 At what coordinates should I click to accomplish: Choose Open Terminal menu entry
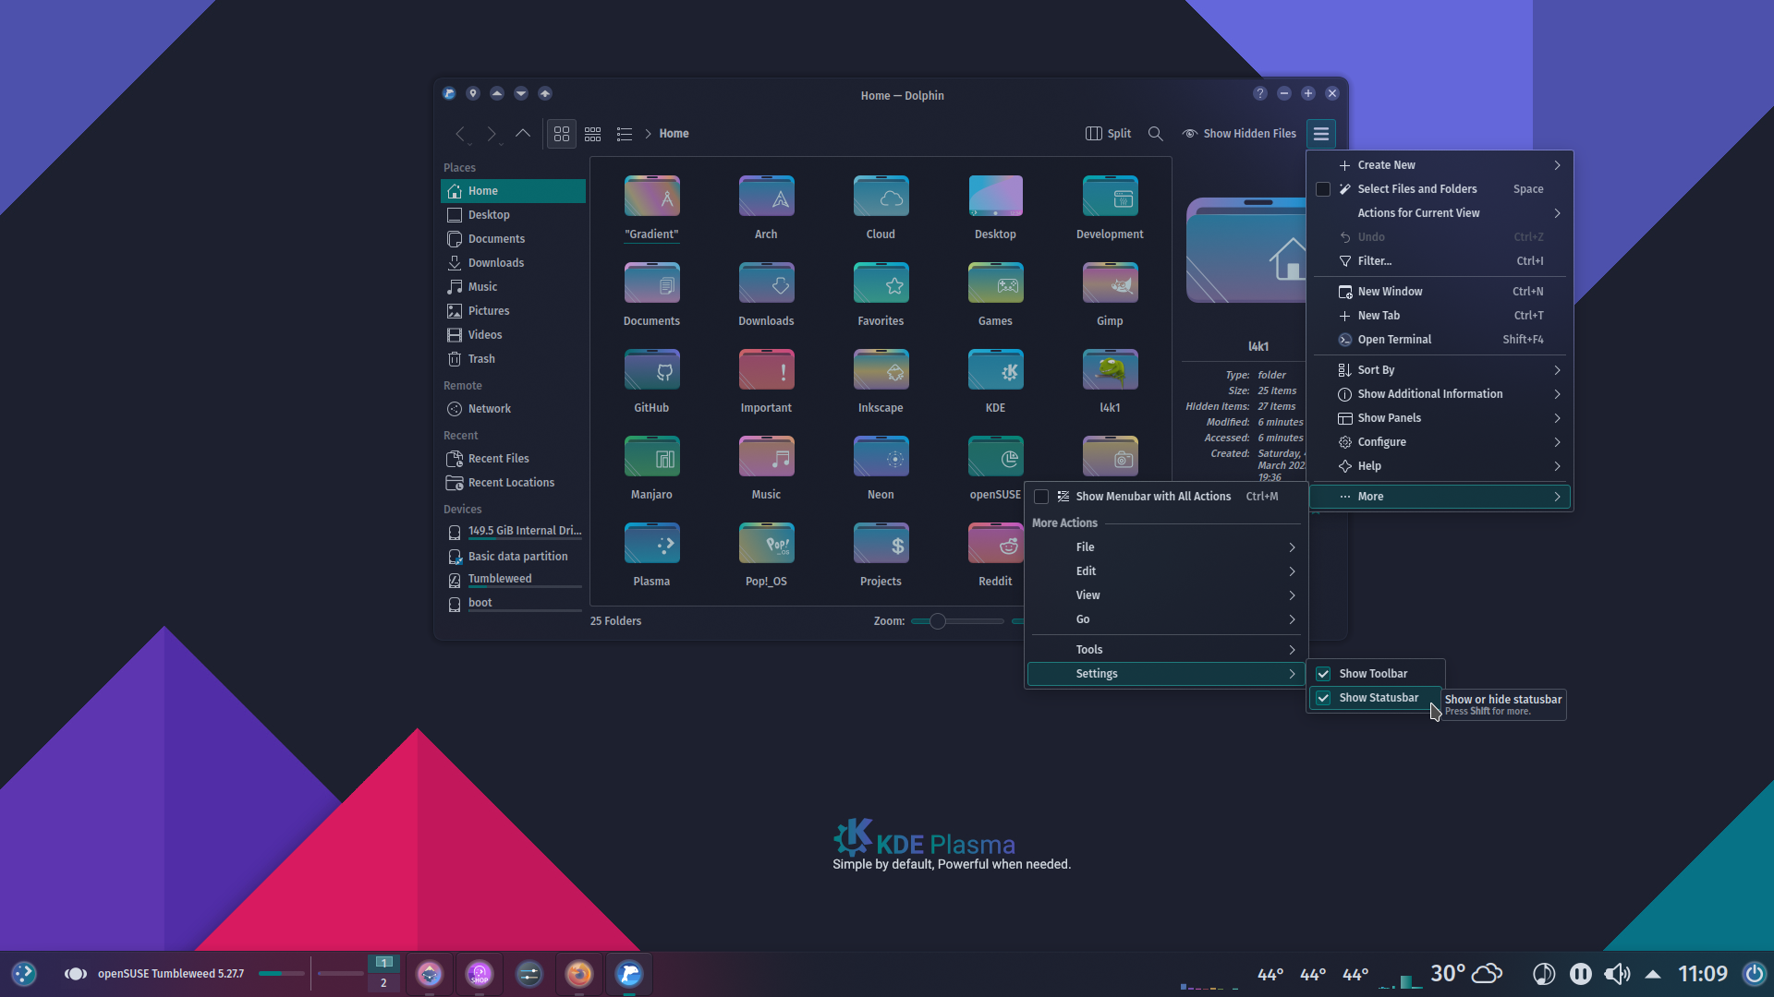pyautogui.click(x=1440, y=340)
